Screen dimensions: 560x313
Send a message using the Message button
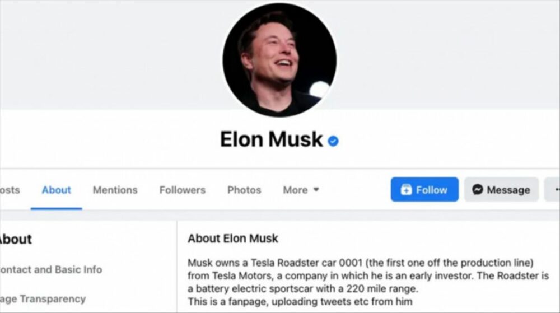click(x=501, y=189)
